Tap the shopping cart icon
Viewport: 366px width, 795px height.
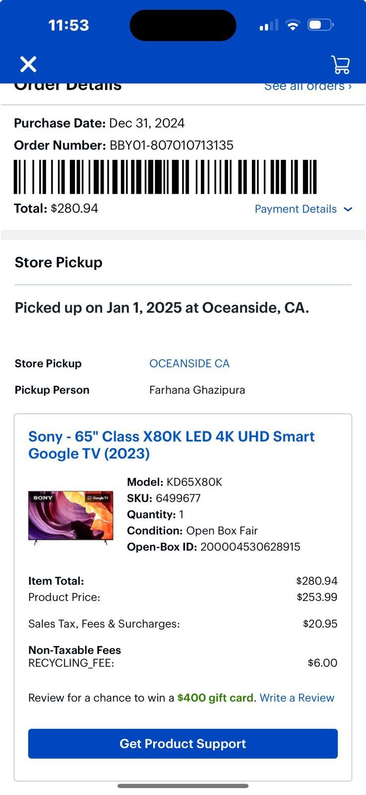[340, 65]
